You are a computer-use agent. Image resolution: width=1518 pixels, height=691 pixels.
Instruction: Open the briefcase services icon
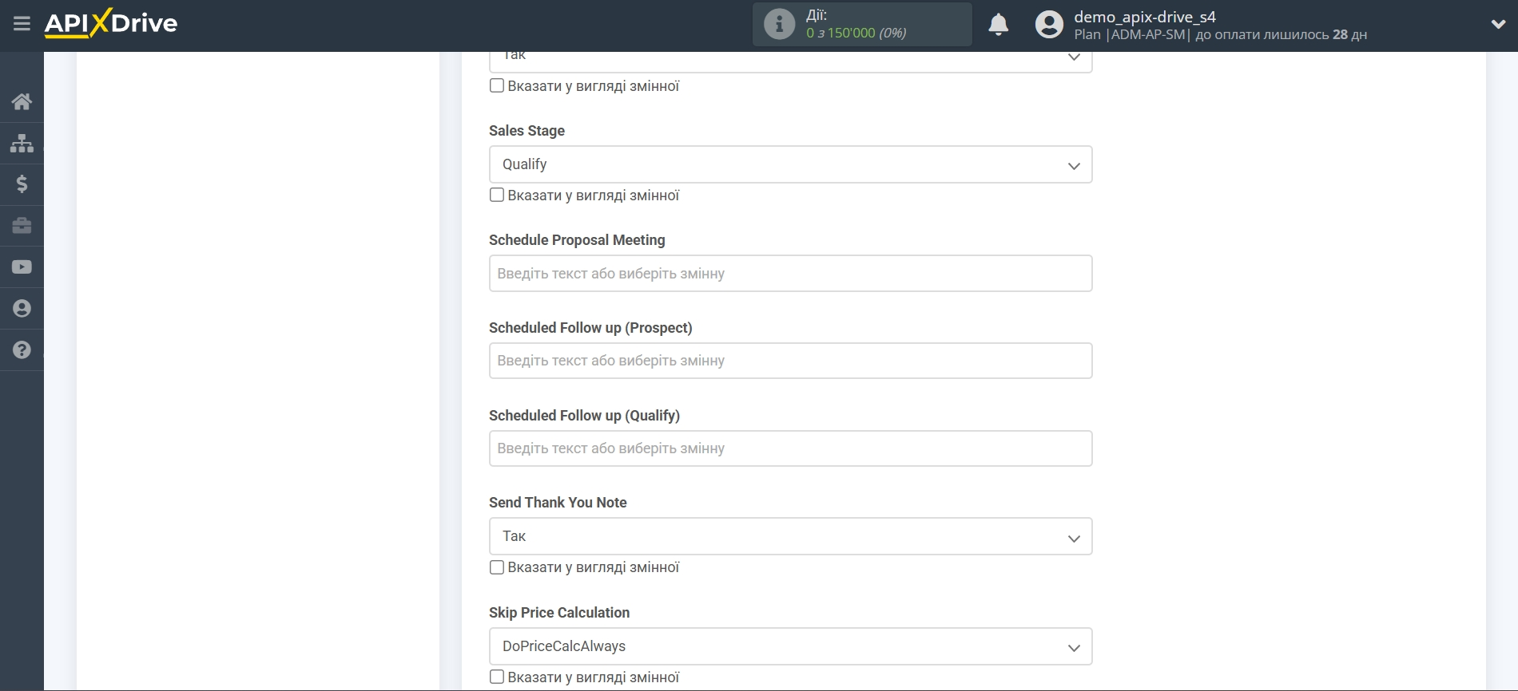22,226
